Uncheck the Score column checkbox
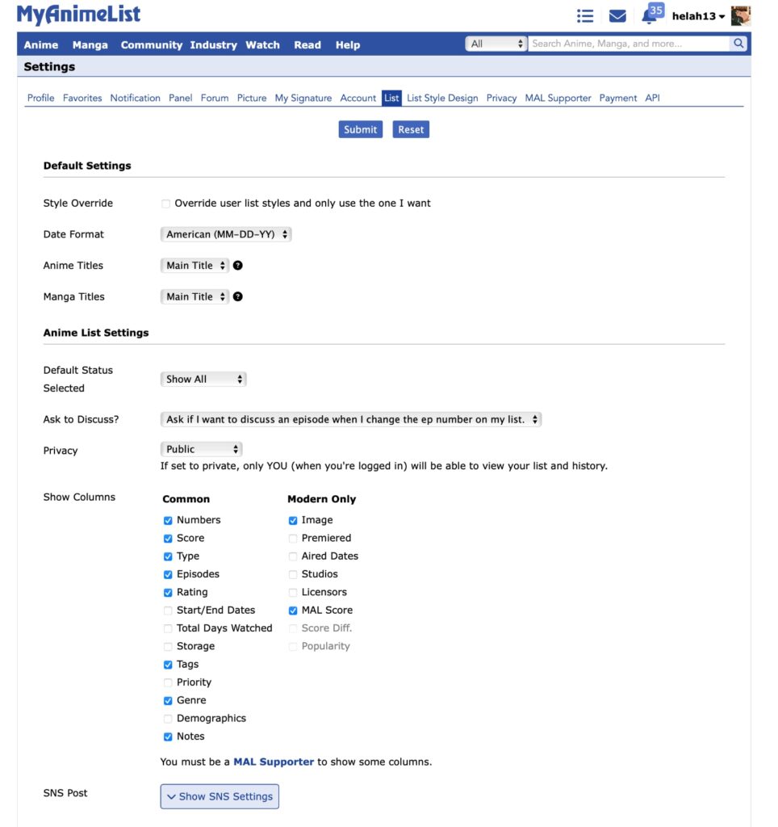Screen dimensions: 778x827 [x=168, y=539]
